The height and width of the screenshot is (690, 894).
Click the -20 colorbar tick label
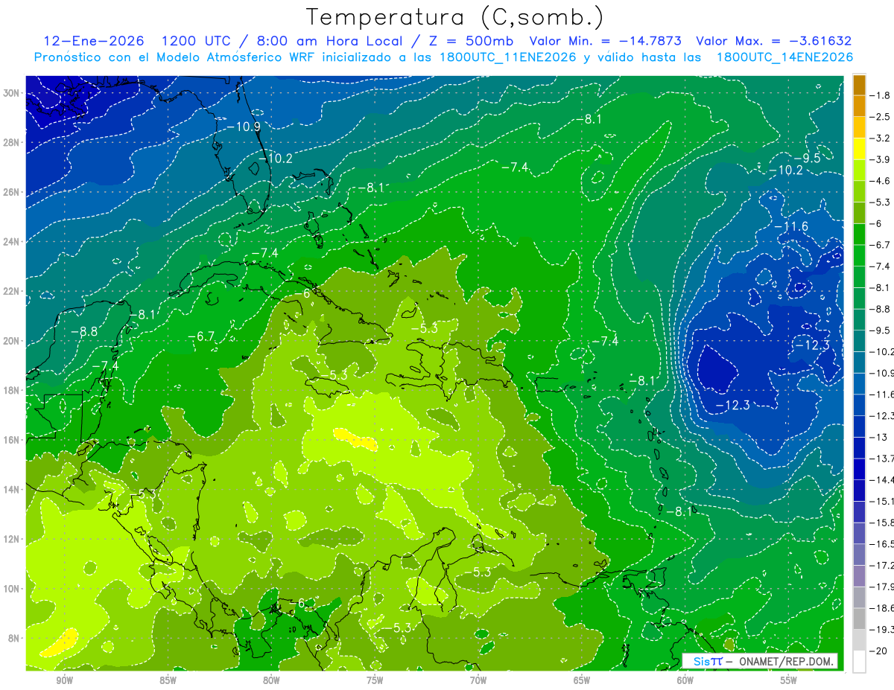878,650
